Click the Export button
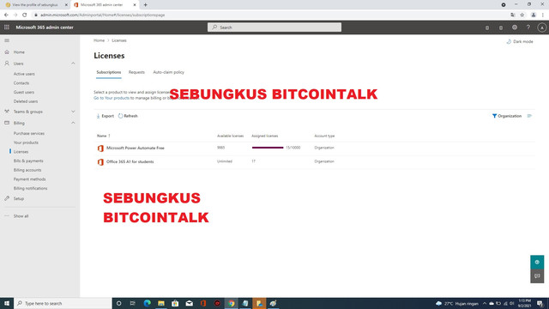Image resolution: width=549 pixels, height=309 pixels. (105, 116)
